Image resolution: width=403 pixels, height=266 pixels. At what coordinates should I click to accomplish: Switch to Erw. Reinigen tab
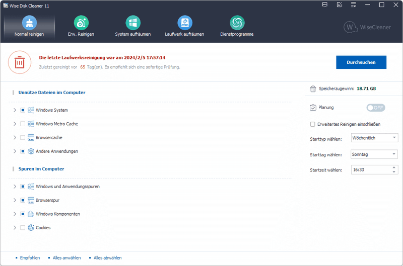pos(81,27)
